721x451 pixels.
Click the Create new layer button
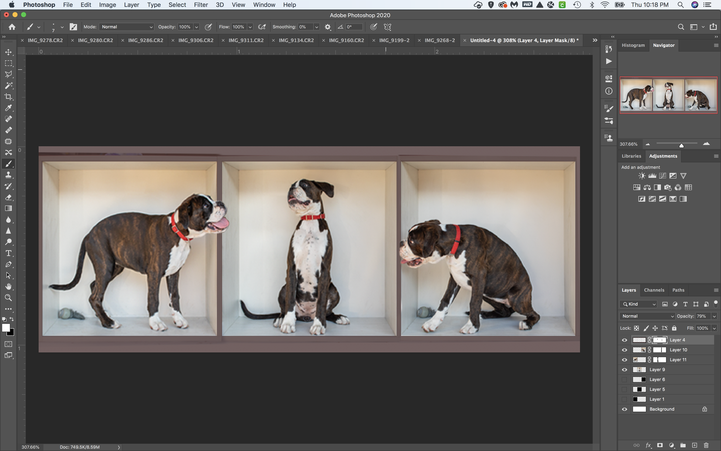tap(694, 446)
